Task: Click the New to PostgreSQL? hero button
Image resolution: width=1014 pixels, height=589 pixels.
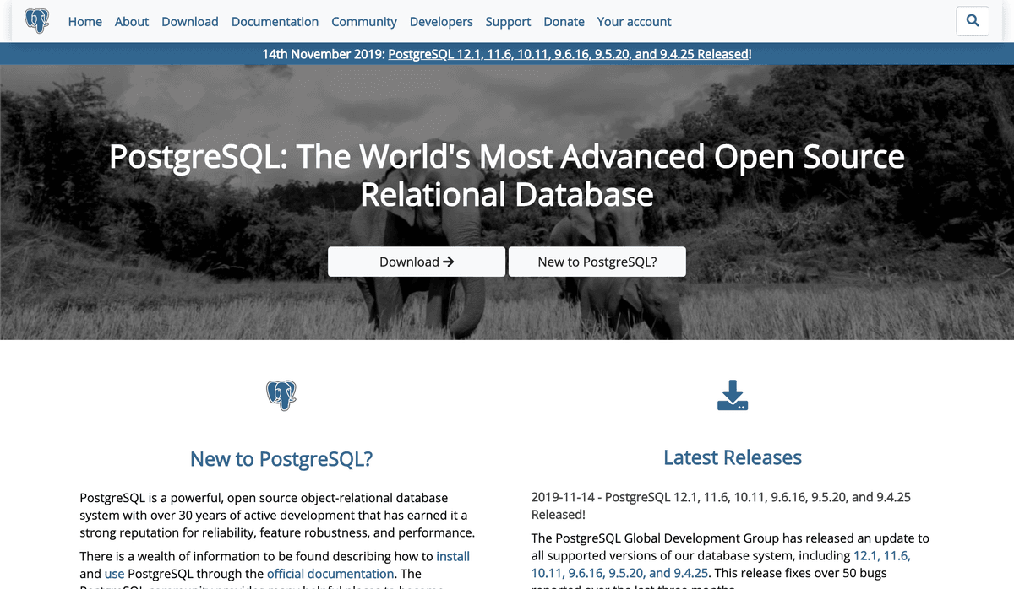Action: click(597, 262)
